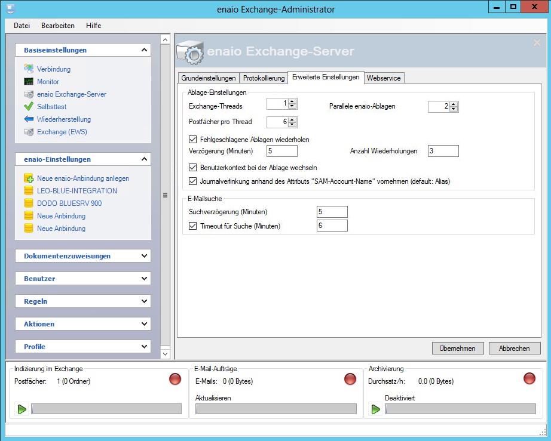551x441 pixels.
Task: Switch to the Protokollierung tab
Action: pos(264,78)
